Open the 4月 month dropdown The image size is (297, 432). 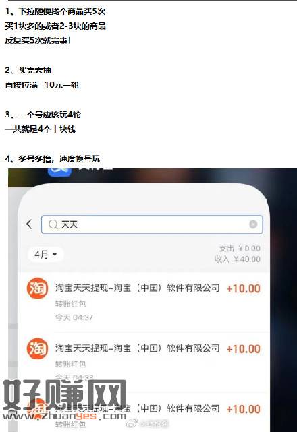(x=46, y=254)
